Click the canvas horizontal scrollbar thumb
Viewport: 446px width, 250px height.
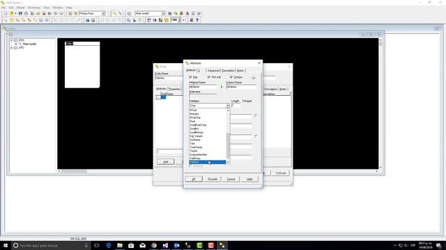tap(74, 172)
